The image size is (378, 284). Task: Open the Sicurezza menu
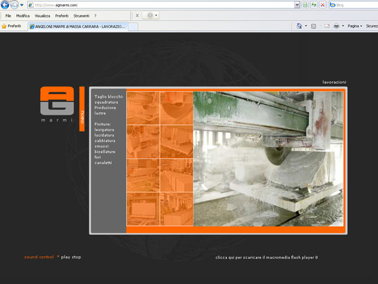click(x=372, y=26)
